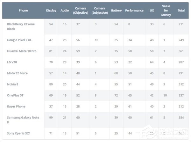191x142 pixels.
Task: Click the Razer Phone entry
Action: (16, 106)
